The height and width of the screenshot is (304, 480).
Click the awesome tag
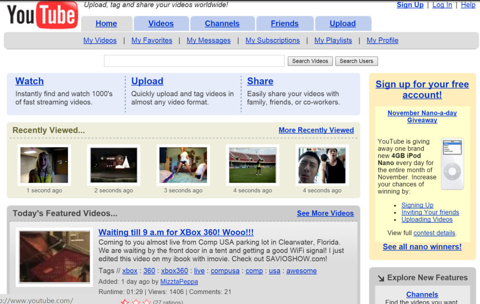(x=301, y=271)
